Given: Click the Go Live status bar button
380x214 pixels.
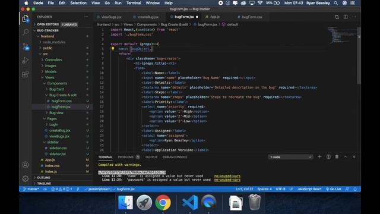Looking at the screenshot, I should (334, 189).
